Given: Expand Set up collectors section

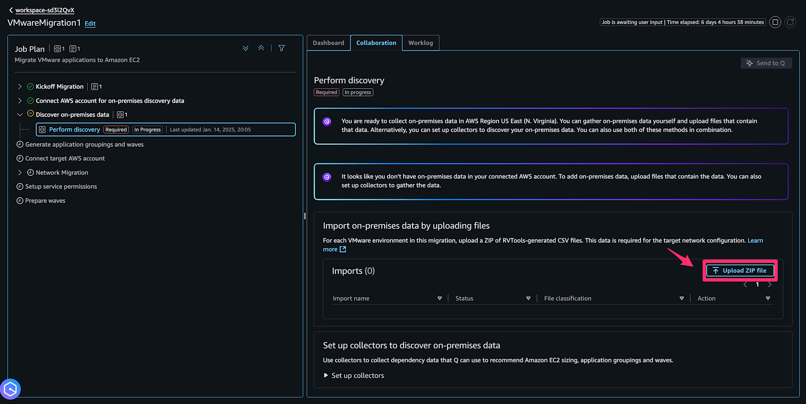Looking at the screenshot, I should pos(354,375).
